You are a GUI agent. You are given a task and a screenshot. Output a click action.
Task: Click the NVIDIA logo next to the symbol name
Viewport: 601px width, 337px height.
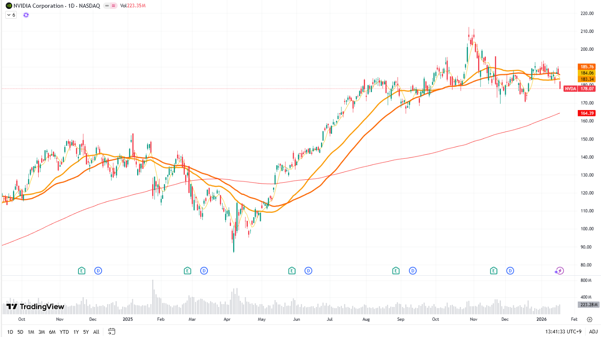[9, 6]
